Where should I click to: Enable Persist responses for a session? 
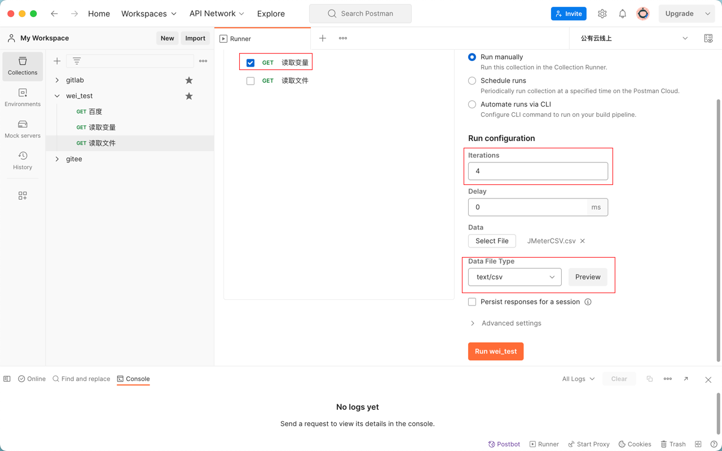(472, 302)
